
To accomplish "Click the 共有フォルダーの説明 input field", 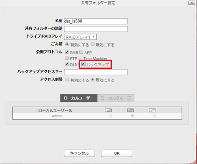I will coord(96,29).
